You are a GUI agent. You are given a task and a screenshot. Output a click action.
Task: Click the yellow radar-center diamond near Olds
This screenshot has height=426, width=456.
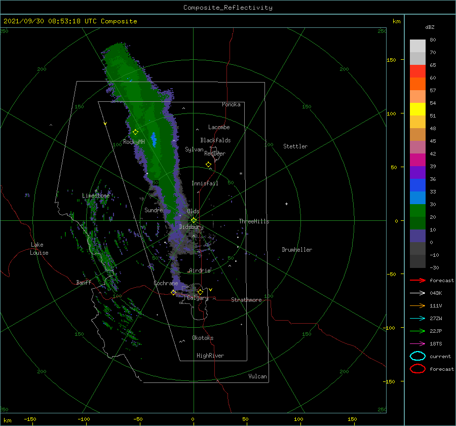coord(194,220)
